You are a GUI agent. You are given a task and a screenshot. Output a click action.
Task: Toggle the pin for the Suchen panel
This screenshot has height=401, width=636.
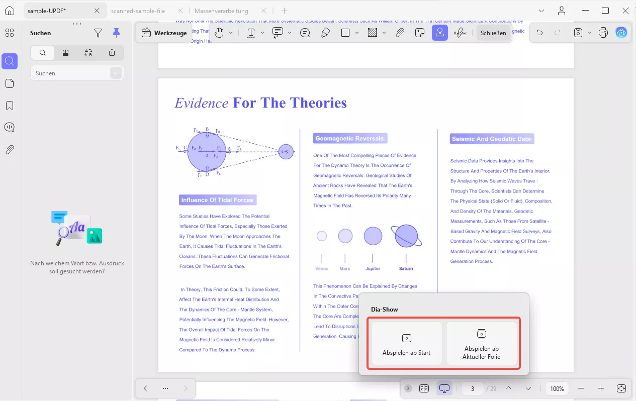(x=116, y=33)
